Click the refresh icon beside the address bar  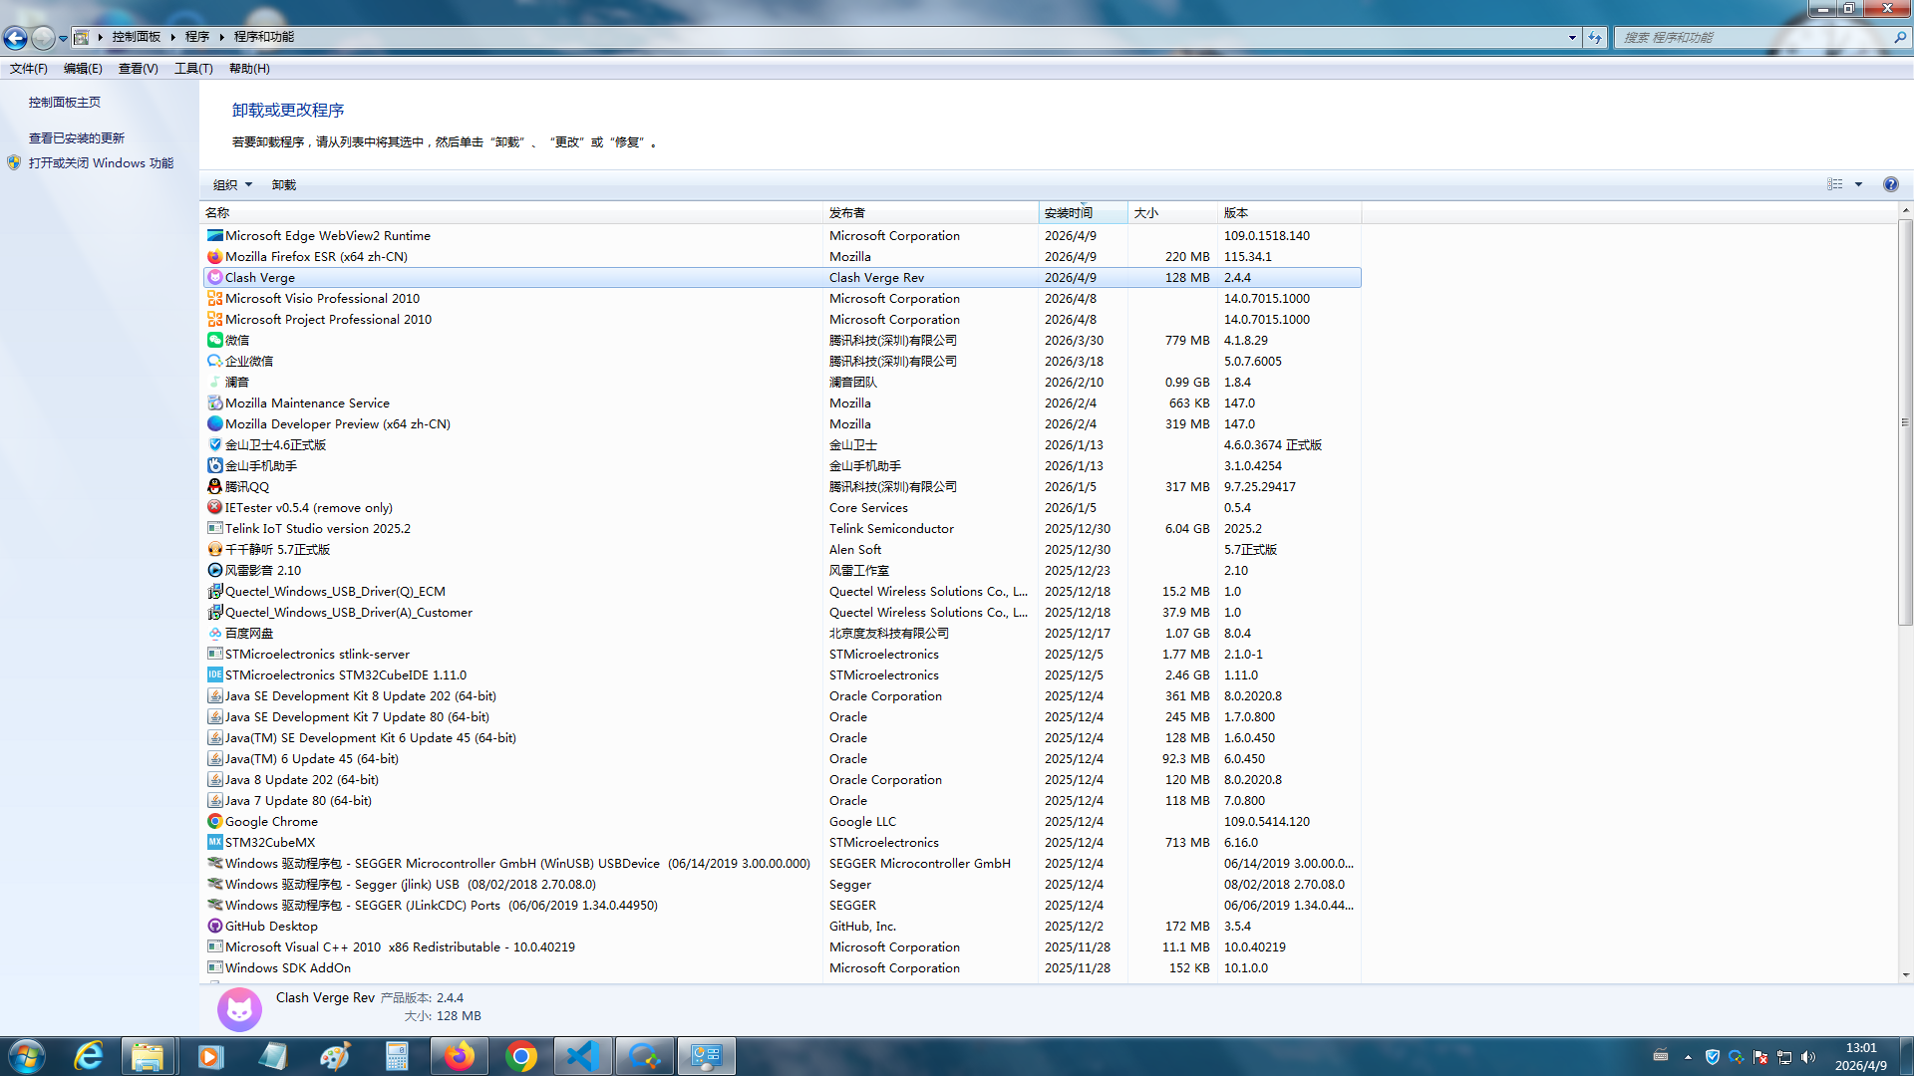[1595, 38]
